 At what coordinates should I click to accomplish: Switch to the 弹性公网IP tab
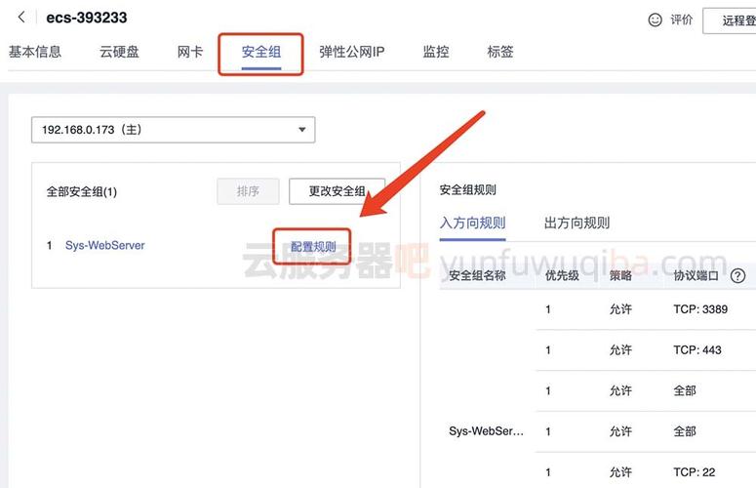click(351, 52)
